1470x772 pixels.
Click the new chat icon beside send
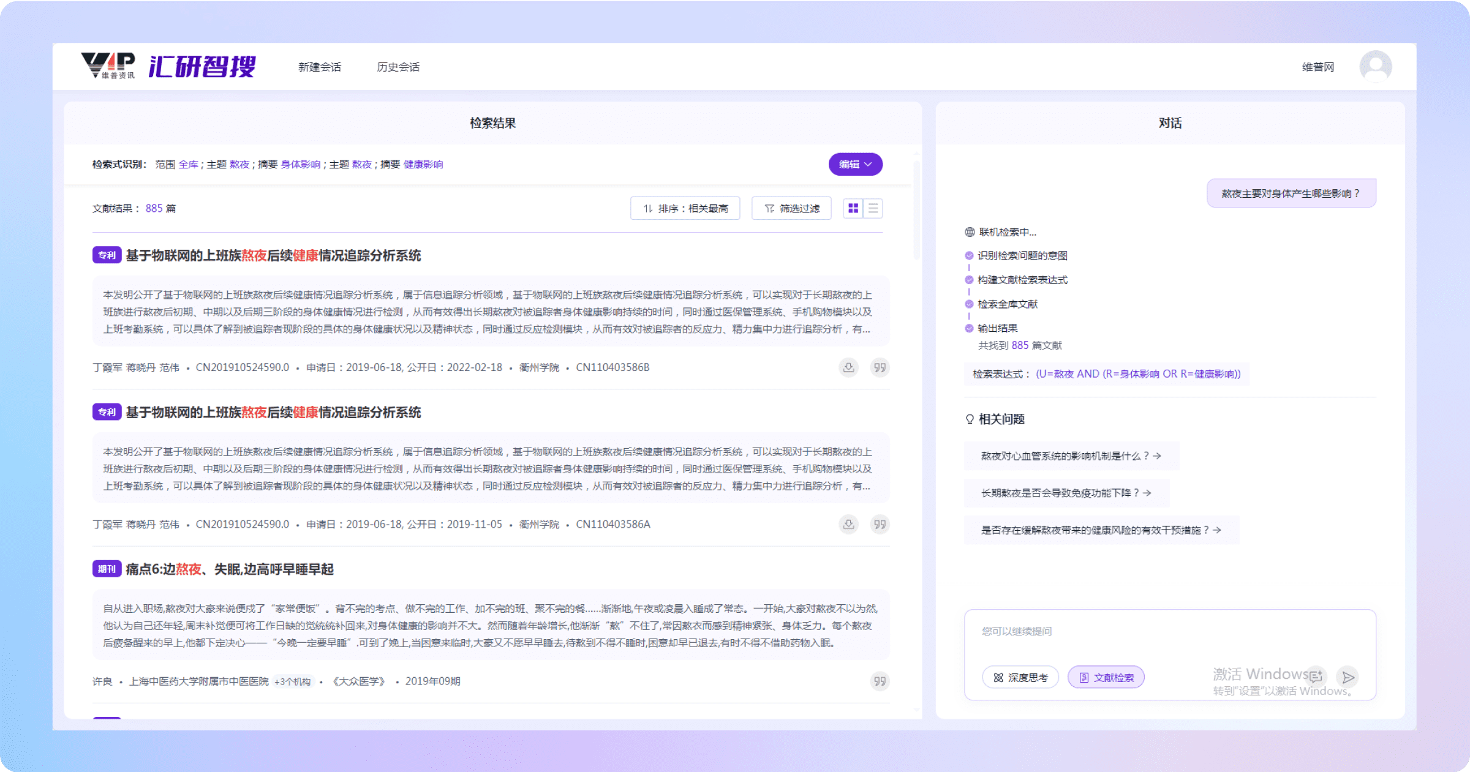[1316, 676]
